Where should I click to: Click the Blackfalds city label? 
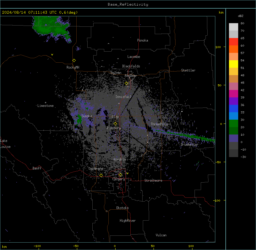[x=131, y=66]
